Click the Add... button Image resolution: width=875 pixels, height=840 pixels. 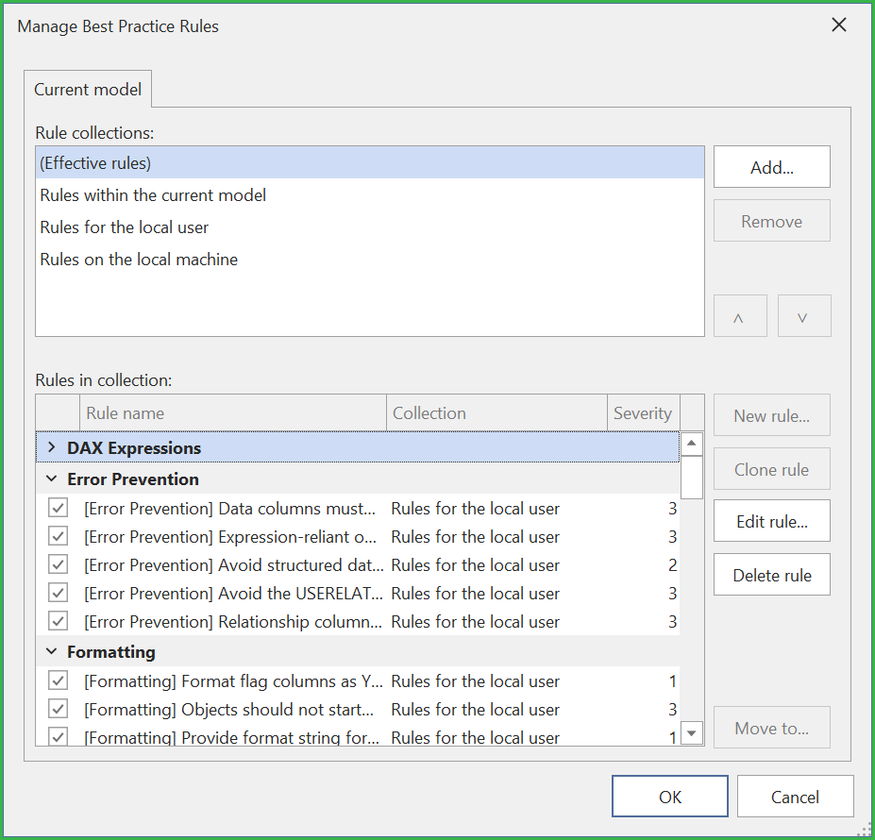(771, 166)
